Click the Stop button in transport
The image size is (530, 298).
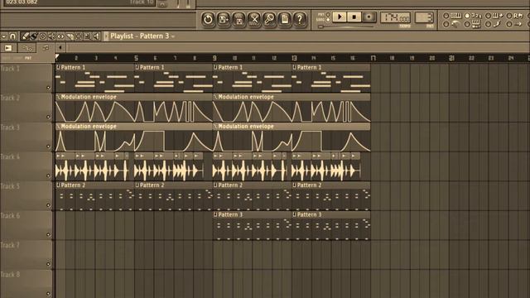[354, 17]
